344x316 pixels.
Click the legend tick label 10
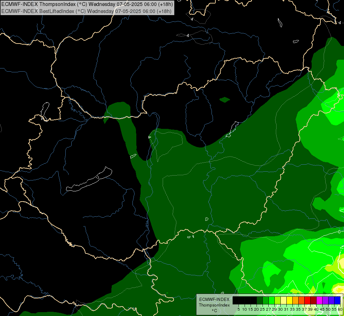coord(245,309)
